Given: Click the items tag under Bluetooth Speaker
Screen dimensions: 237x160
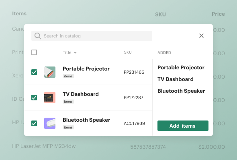Looking at the screenshot, I should [68, 127].
